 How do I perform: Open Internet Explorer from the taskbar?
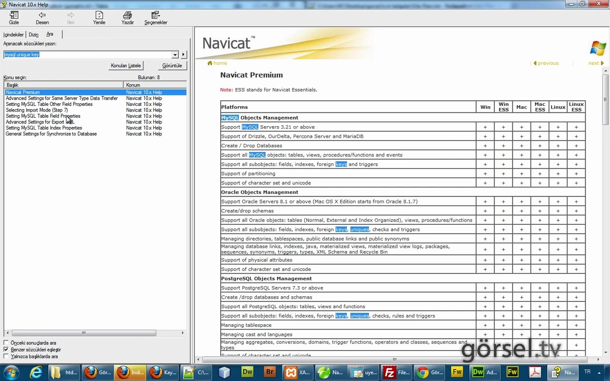tap(36, 372)
